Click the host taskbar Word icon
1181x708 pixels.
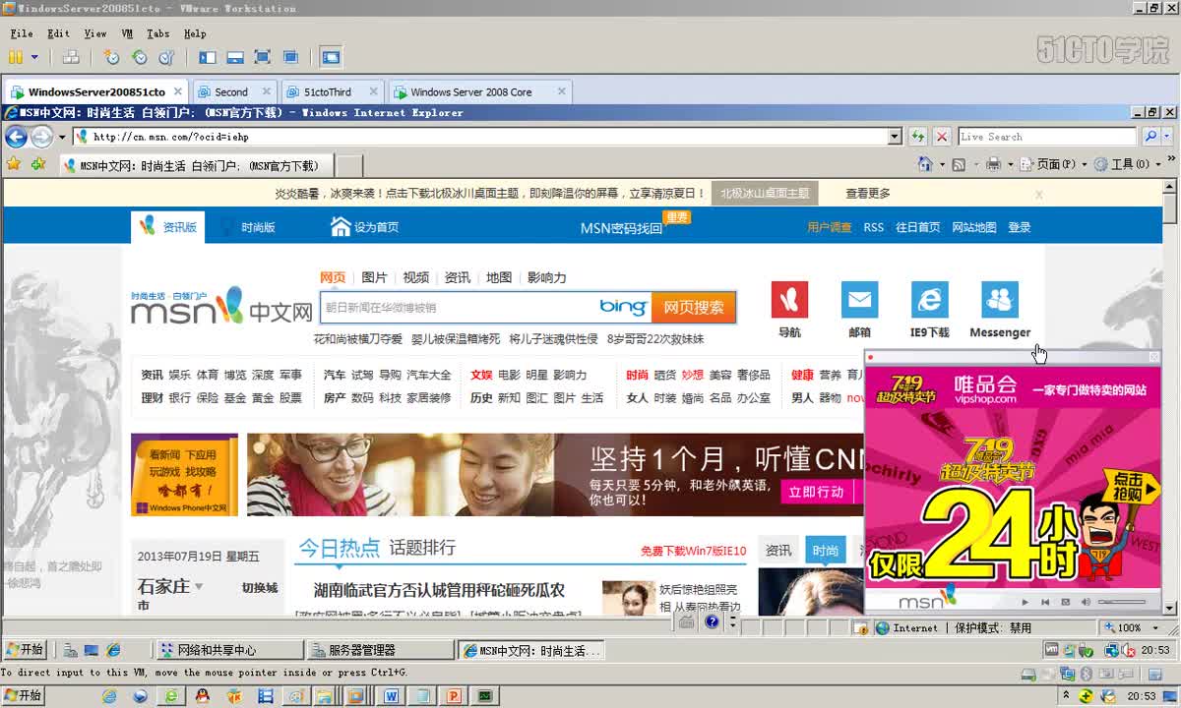(x=391, y=695)
